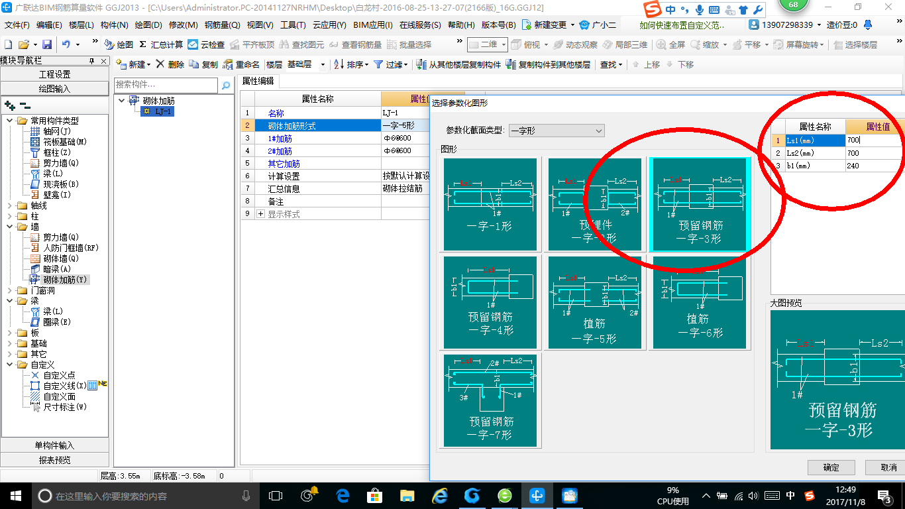The width and height of the screenshot is (905, 509).
Task: Open 排序 sort dropdown
Action: click(x=351, y=64)
